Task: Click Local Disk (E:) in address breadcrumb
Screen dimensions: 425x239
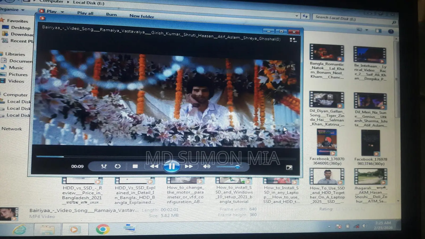Action: tap(88, 3)
